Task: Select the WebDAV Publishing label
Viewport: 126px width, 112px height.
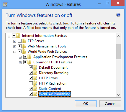Action: (55, 94)
